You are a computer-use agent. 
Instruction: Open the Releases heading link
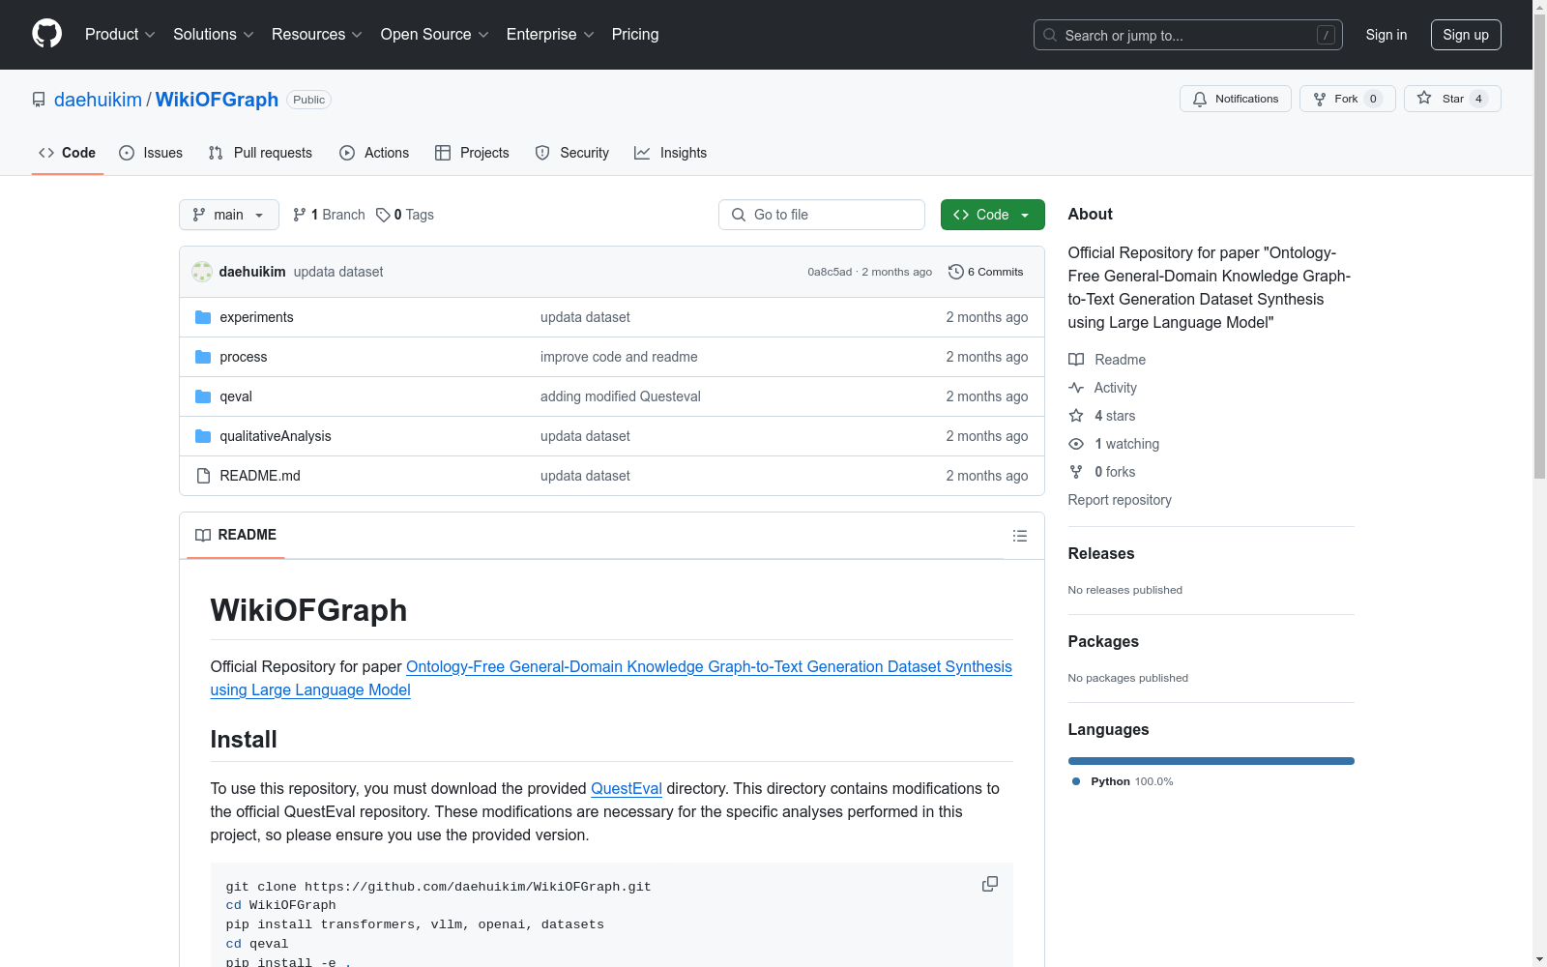[1101, 553]
